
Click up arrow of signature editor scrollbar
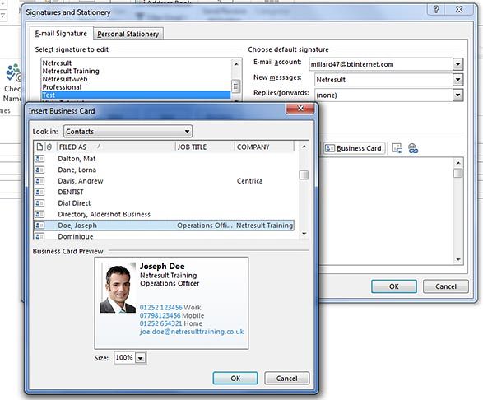tap(458, 163)
